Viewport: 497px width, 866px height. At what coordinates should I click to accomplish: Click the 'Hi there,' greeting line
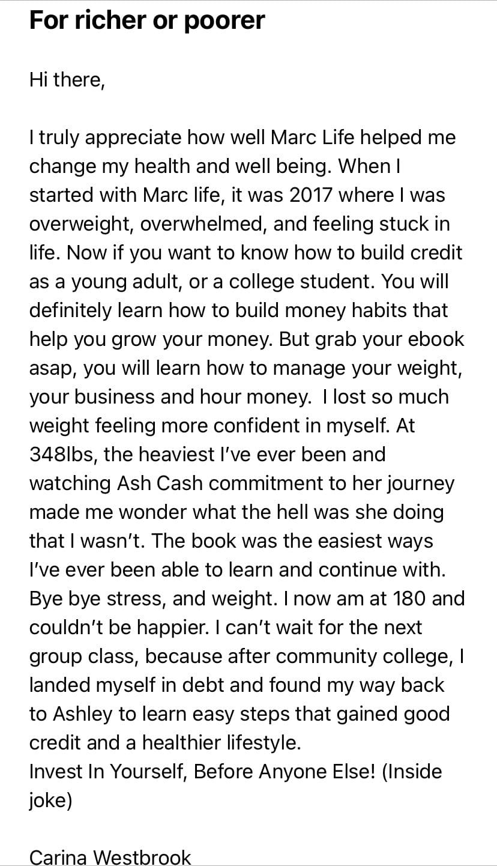tap(67, 80)
